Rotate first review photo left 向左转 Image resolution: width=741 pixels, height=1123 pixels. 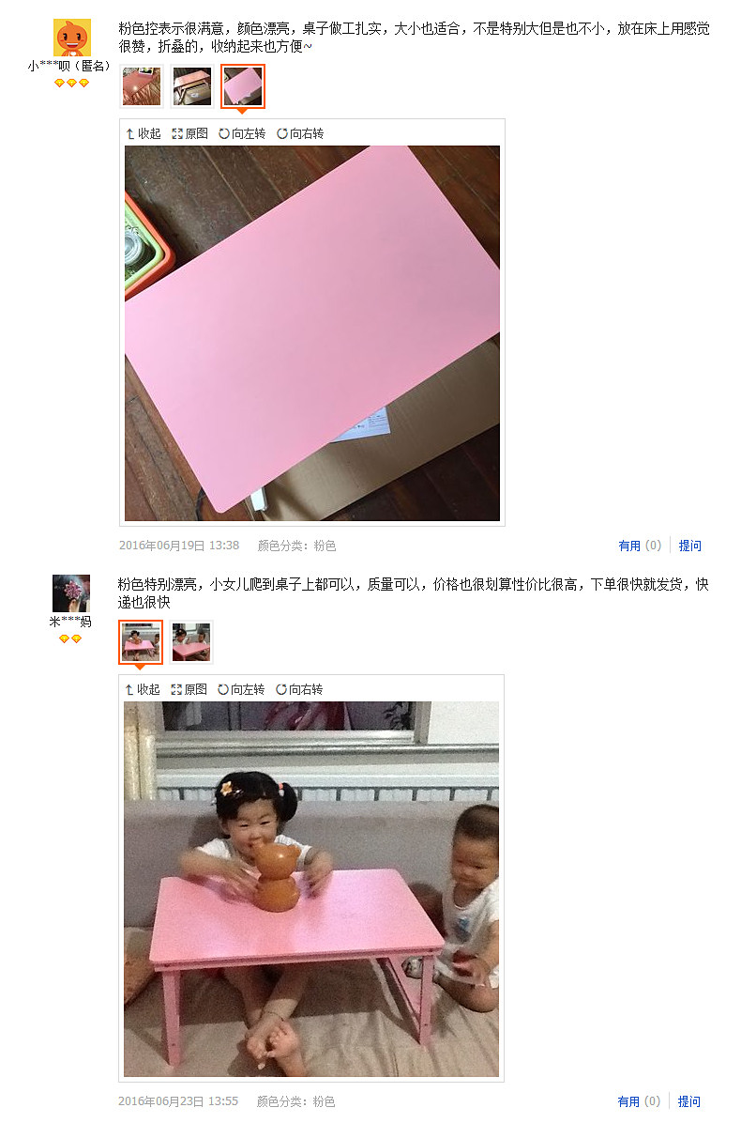coord(242,134)
